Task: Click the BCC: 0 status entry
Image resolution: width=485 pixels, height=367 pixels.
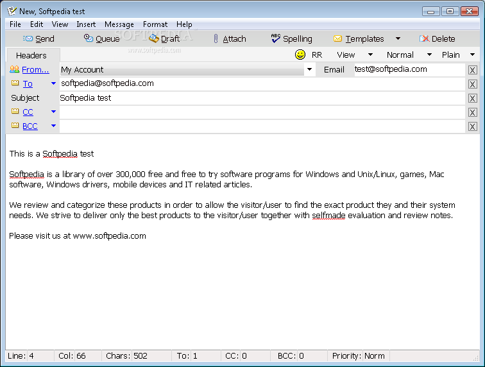Action: (x=291, y=356)
